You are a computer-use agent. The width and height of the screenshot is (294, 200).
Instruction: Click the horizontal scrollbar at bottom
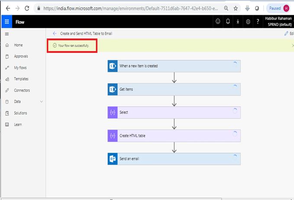(x=111, y=199)
